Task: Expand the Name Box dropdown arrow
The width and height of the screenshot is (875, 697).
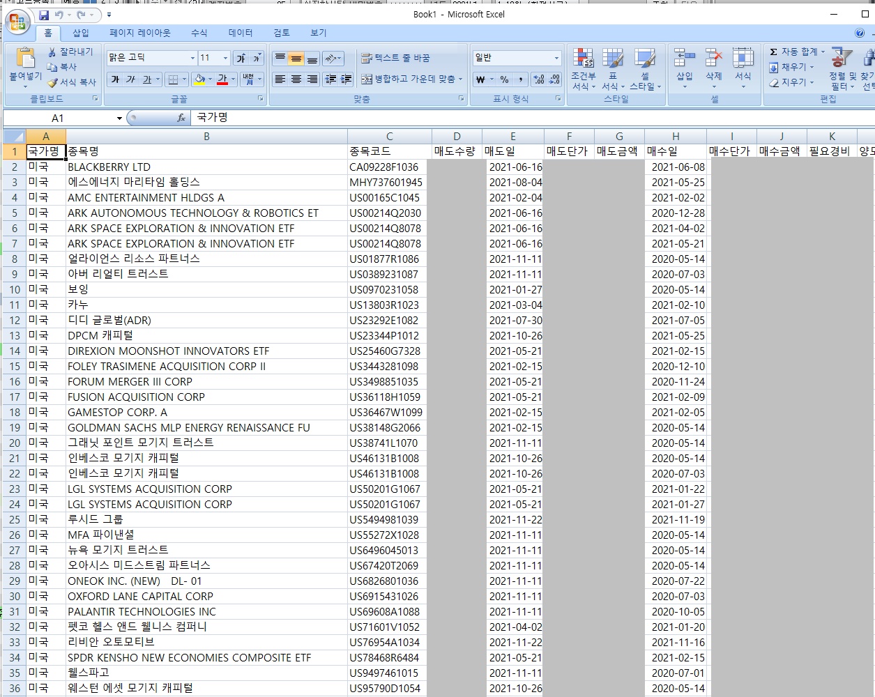Action: (x=119, y=118)
